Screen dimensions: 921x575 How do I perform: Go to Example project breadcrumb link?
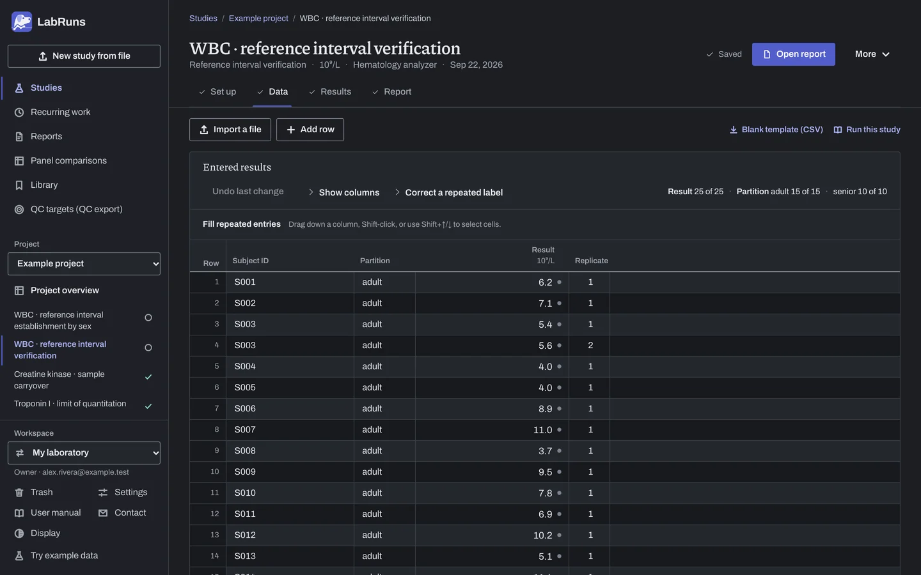point(258,19)
